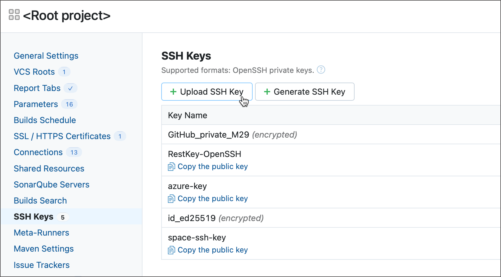
Task: Click the green plus on Upload SSH Key
Action: [173, 92]
